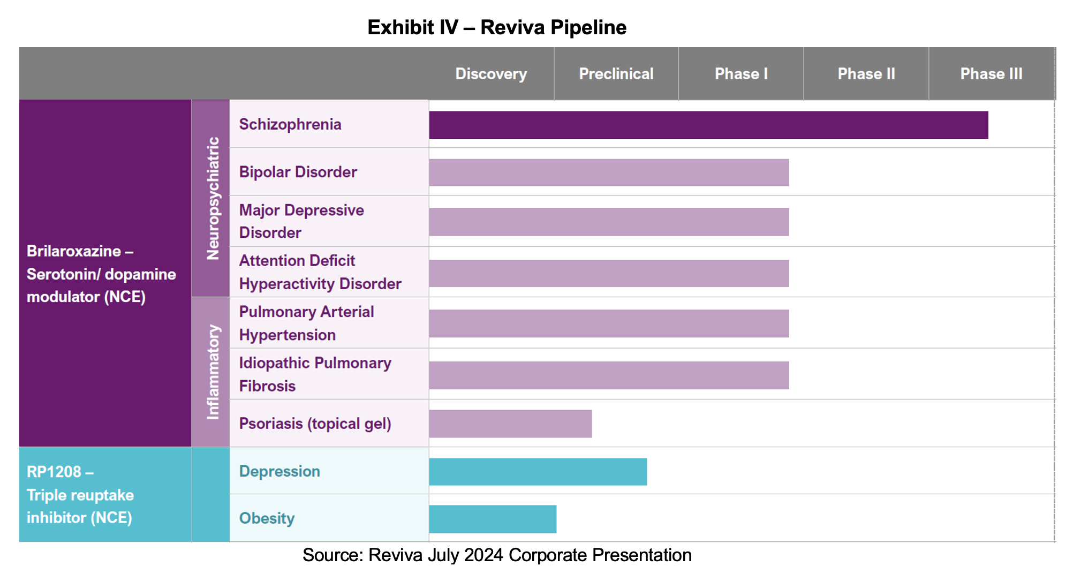The width and height of the screenshot is (1073, 573).
Task: Click the short Psoriasis progress bar
Action: click(x=510, y=424)
